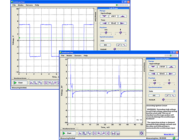Collapse Settings Panel via X in Lab Scope window
Image resolution: width=179 pixels, height=140 pixels.
click(x=96, y=9)
